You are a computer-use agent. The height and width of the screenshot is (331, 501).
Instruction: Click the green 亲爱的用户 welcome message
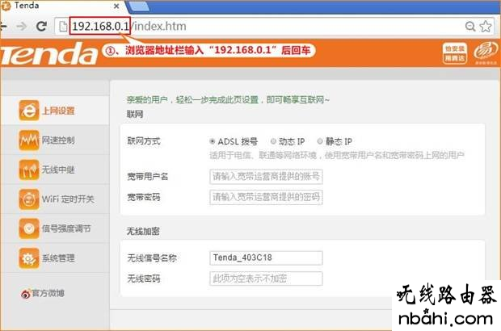(228, 100)
